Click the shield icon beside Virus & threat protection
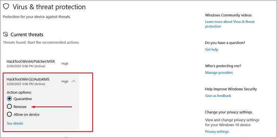Screen dimensions: 277x138 [6, 7]
